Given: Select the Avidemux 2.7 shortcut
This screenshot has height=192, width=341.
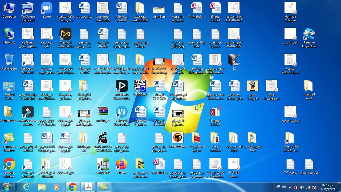Looking at the screenshot, I should (x=103, y=142).
